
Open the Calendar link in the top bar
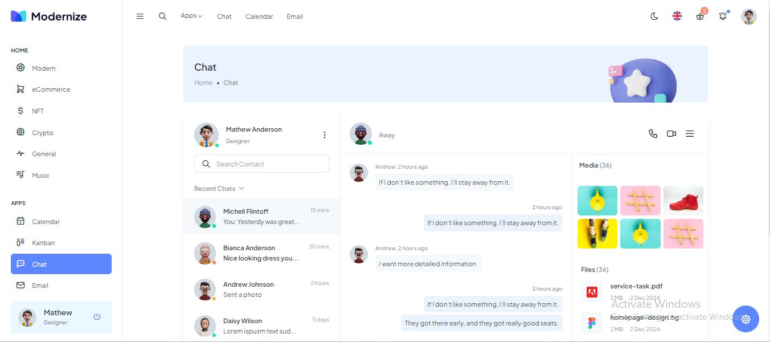[x=259, y=17]
